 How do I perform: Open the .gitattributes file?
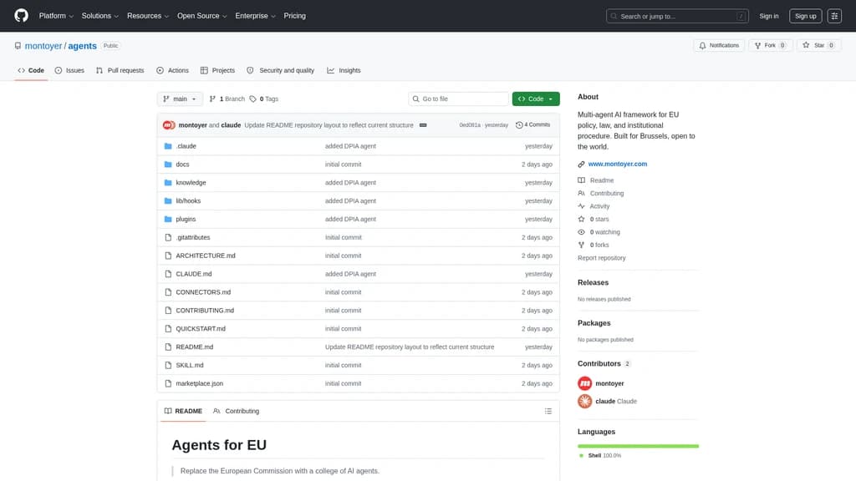193,237
